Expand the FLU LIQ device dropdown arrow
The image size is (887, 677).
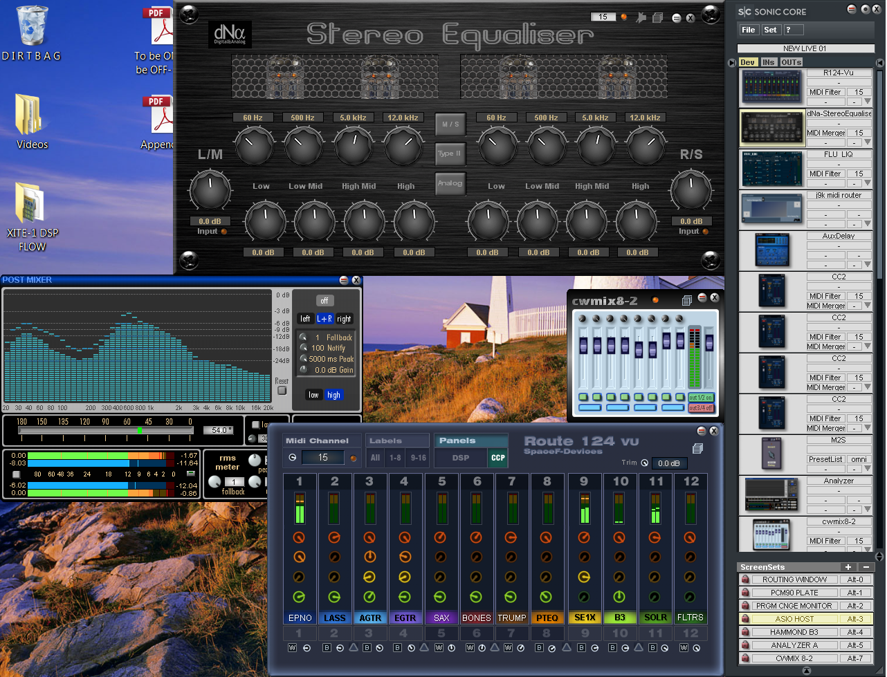click(x=867, y=183)
